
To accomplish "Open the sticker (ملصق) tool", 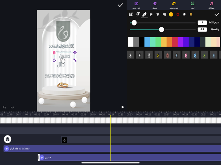I will pos(155,5).
